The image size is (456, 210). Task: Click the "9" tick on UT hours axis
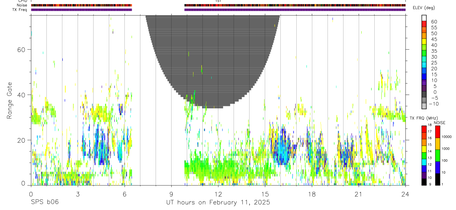click(171, 194)
